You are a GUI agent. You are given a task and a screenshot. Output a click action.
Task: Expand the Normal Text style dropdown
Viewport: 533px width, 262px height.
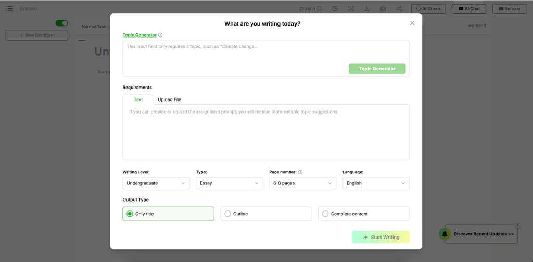[x=96, y=27]
